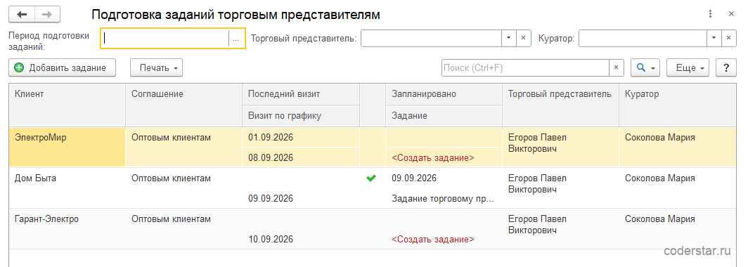Viewport: 748px width, 267px height.
Task: Click into the Торговый представитель input field
Action: point(431,38)
